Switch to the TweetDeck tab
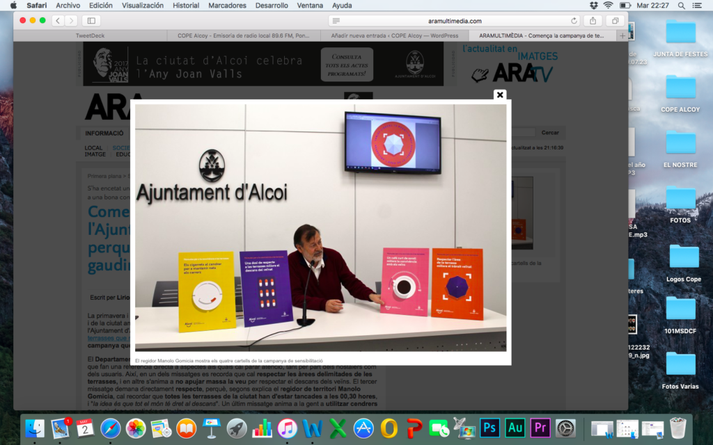 [x=91, y=35]
